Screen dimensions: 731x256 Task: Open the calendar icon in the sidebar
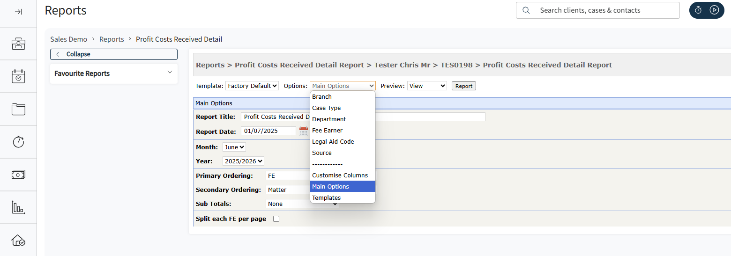18,76
